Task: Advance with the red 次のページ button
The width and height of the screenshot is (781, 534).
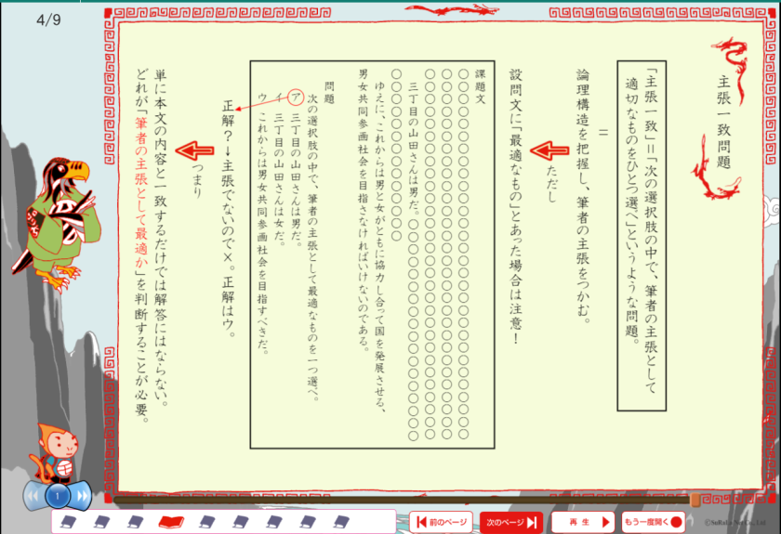Action: 511,522
